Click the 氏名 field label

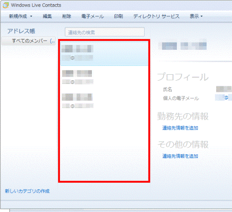[168, 90]
